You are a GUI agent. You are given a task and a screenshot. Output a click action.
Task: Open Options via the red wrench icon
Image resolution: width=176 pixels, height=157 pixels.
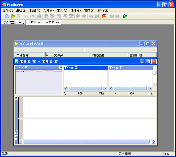[104, 16]
